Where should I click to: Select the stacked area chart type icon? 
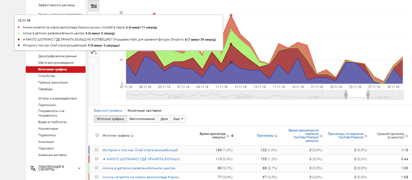point(94,6)
